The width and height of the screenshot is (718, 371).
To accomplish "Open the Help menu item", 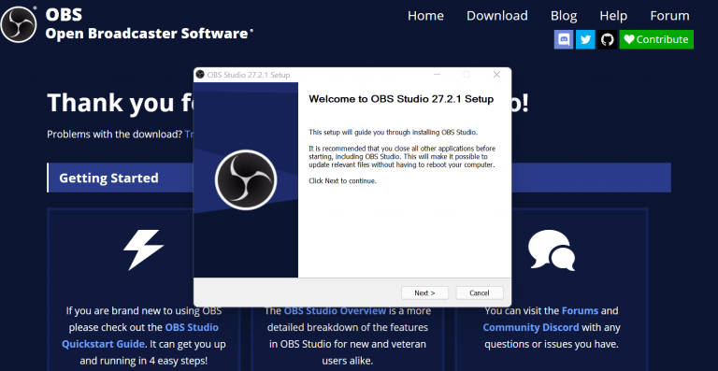I will [613, 16].
